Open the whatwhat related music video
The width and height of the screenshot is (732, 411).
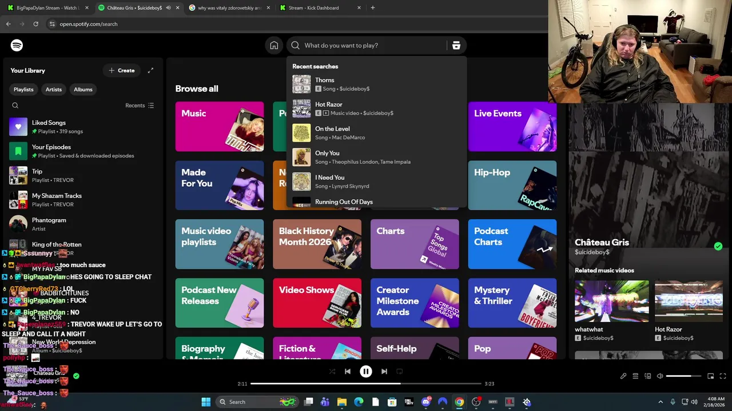(x=612, y=301)
